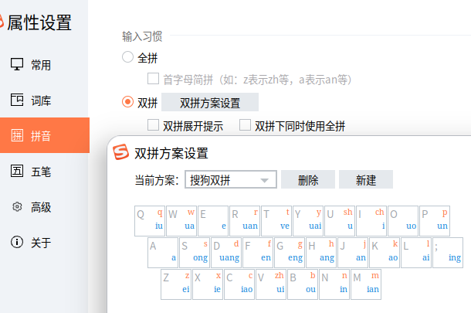Click the N key mapped to in

334,284
